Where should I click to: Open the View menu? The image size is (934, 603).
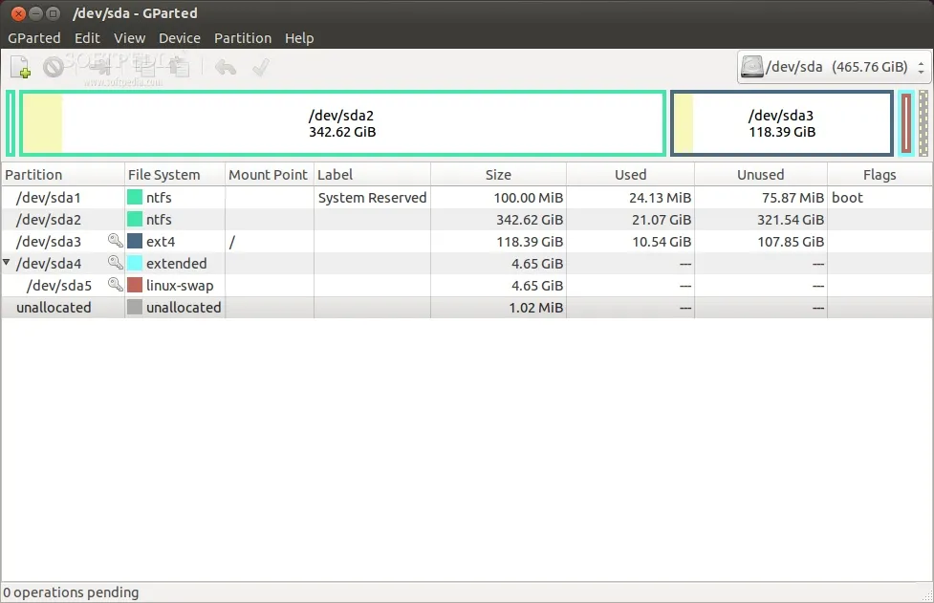tap(129, 38)
